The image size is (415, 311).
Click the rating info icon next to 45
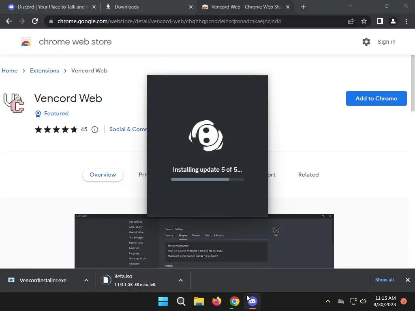coord(95,130)
